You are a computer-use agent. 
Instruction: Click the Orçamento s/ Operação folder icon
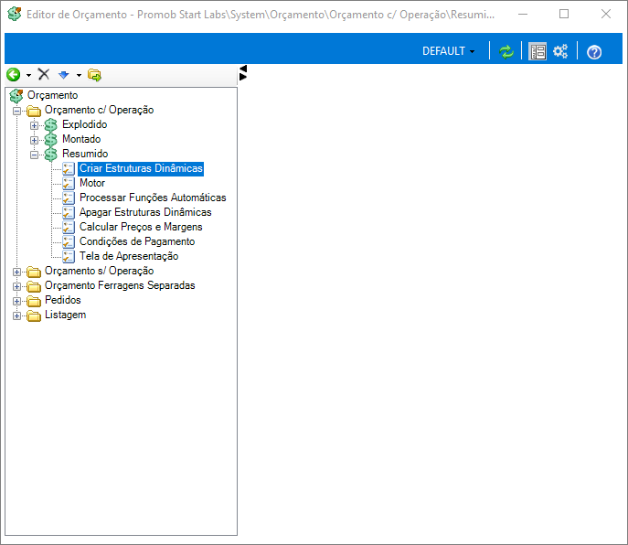[34, 272]
